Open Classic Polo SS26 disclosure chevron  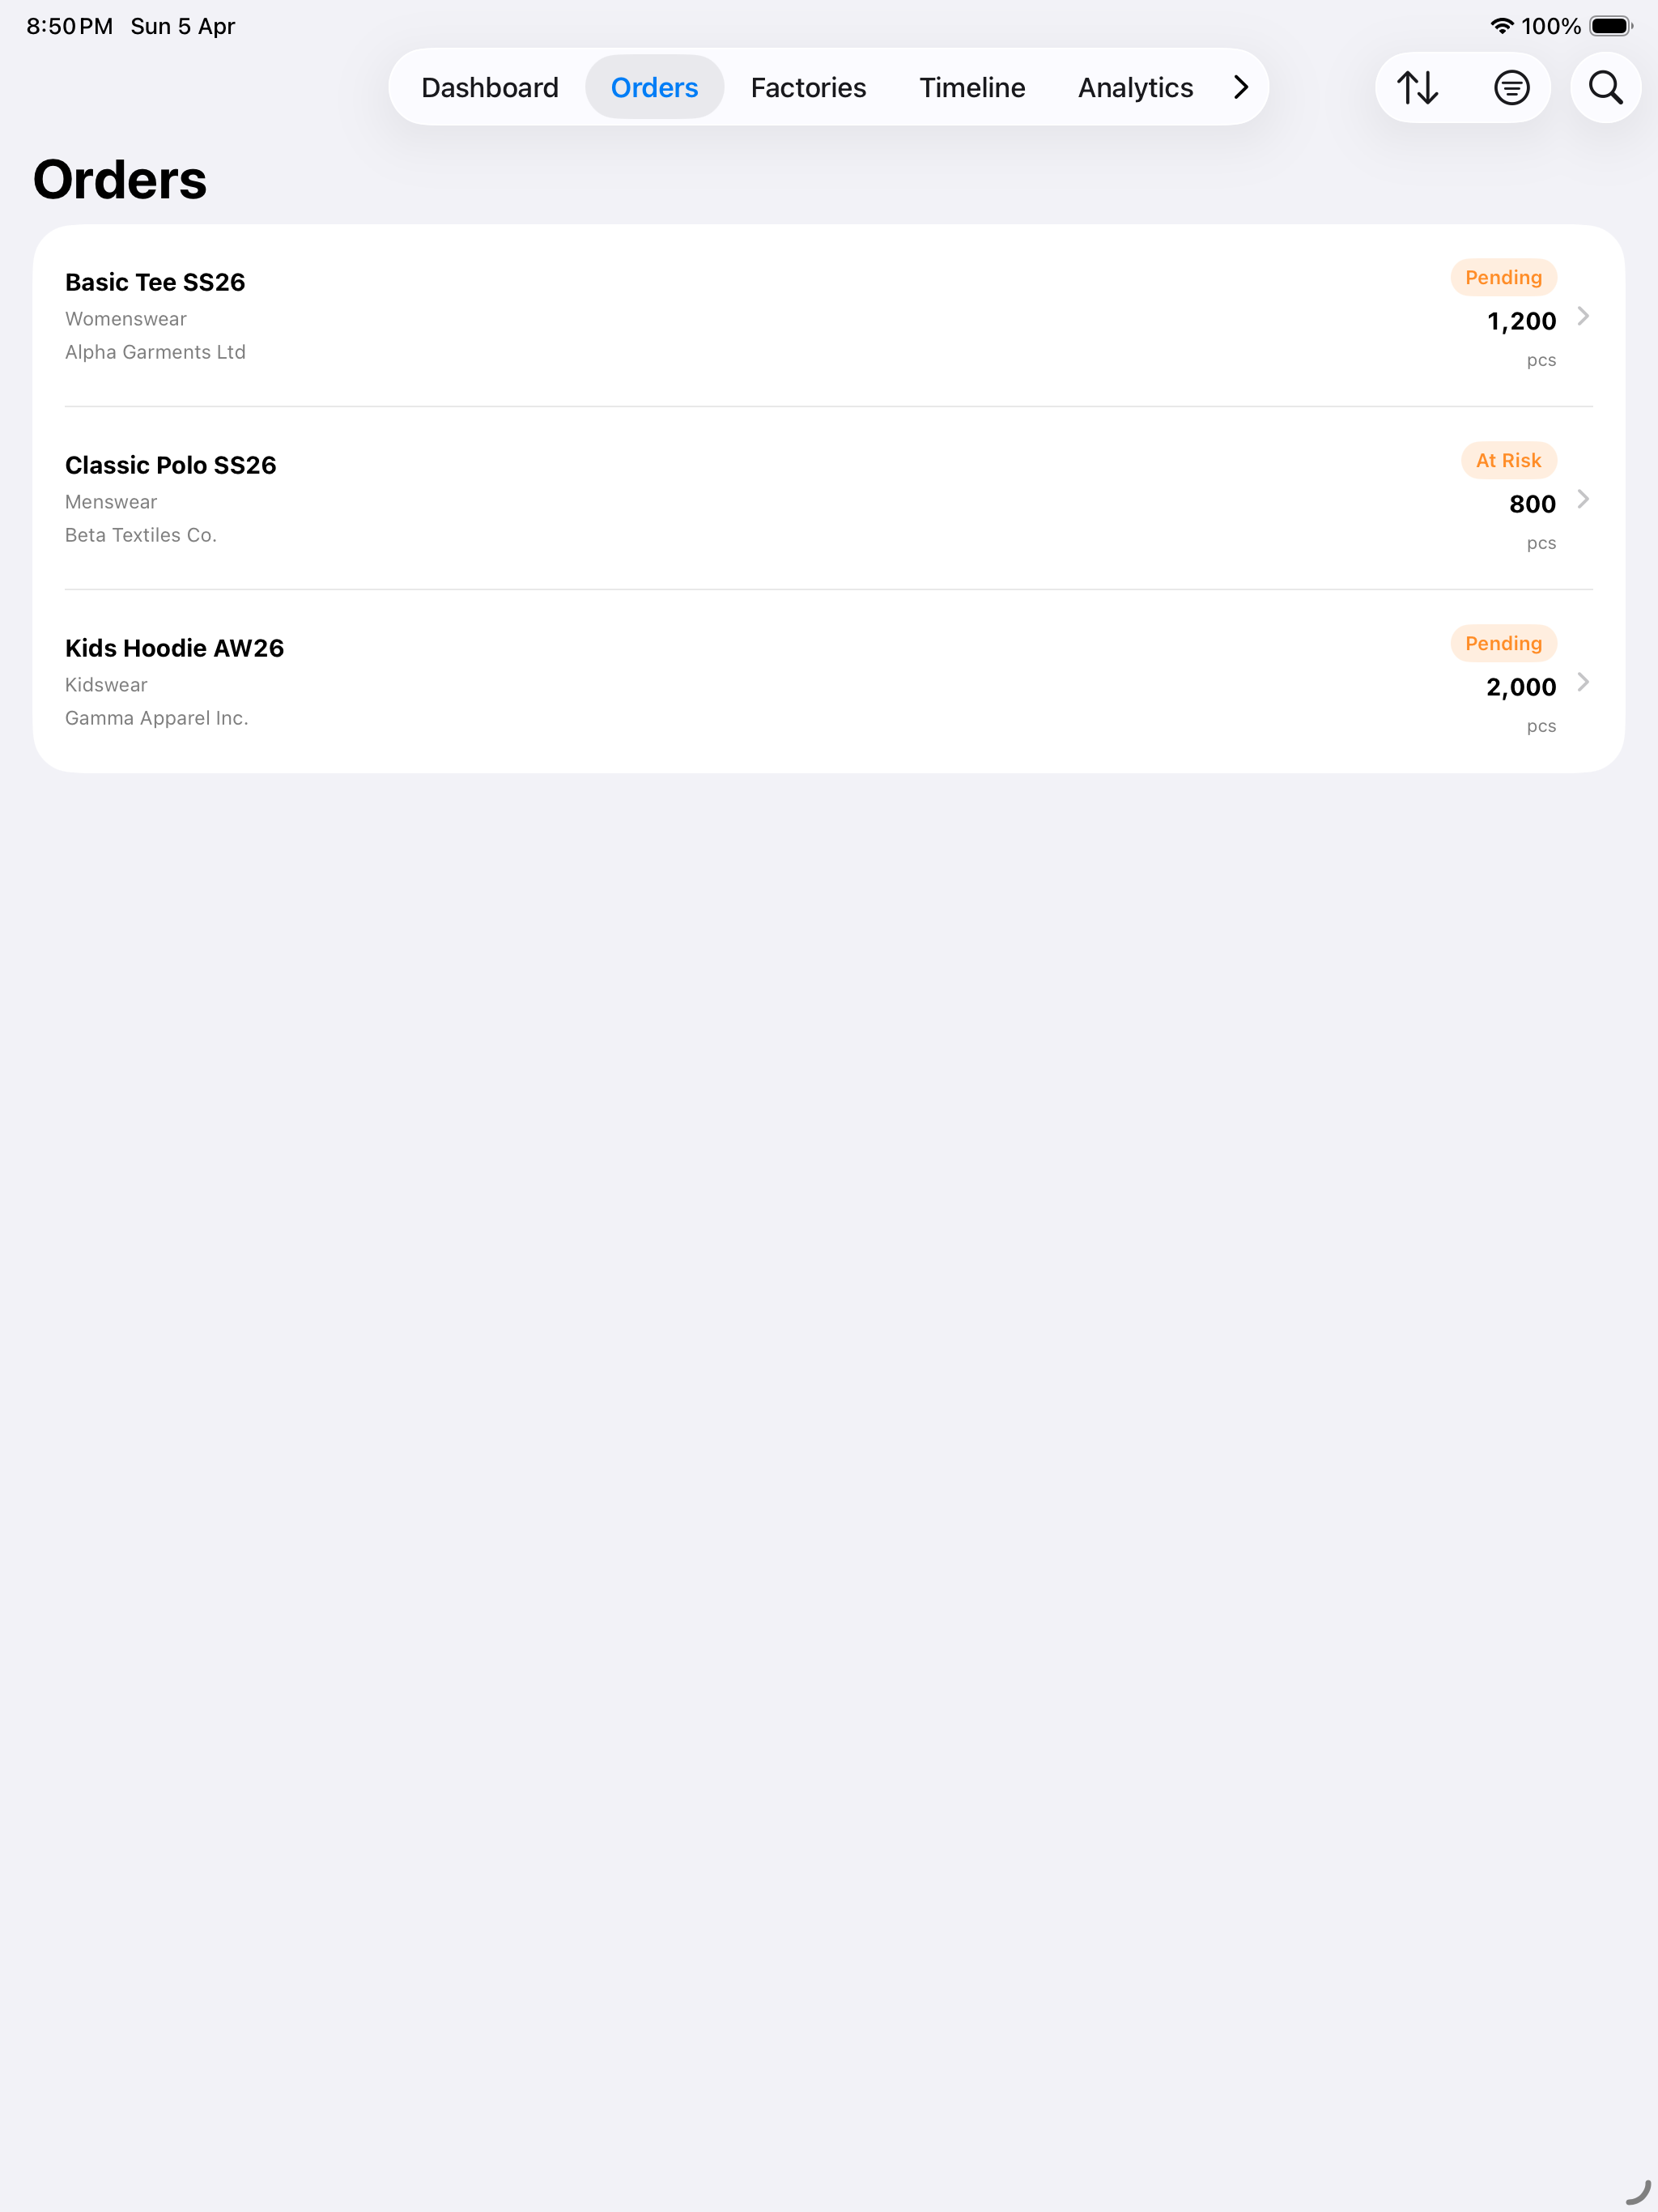click(x=1583, y=499)
